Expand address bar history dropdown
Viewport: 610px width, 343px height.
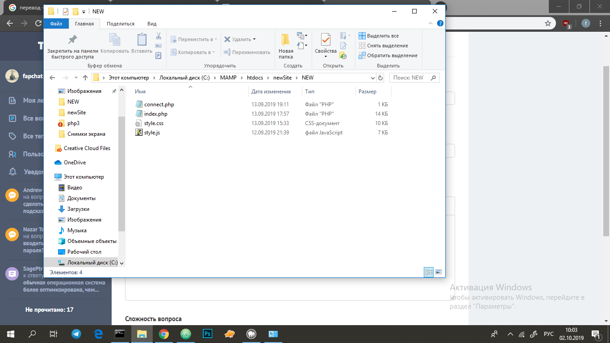click(373, 78)
